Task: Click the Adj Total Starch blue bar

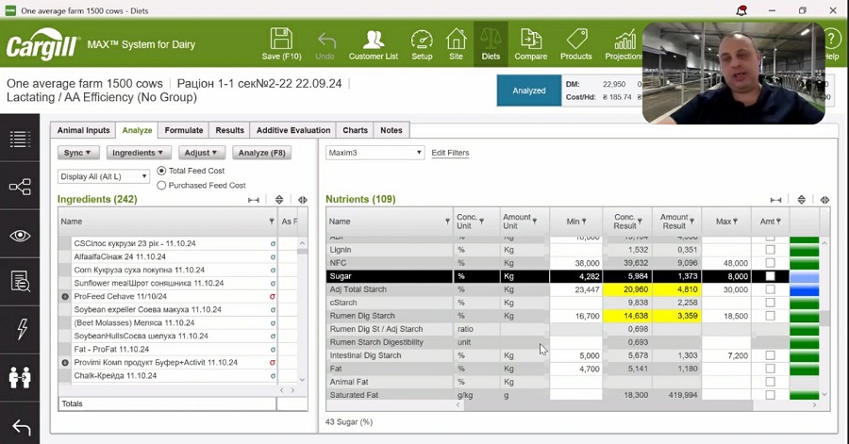Action: [805, 289]
